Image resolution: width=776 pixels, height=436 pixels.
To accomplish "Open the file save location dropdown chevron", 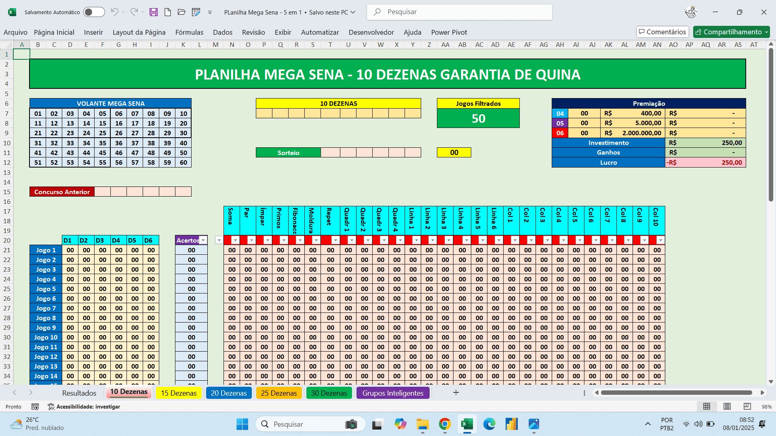I will [x=353, y=12].
